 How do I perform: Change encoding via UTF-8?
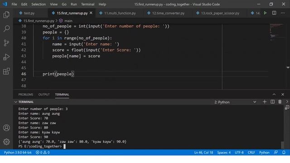(x=239, y=153)
